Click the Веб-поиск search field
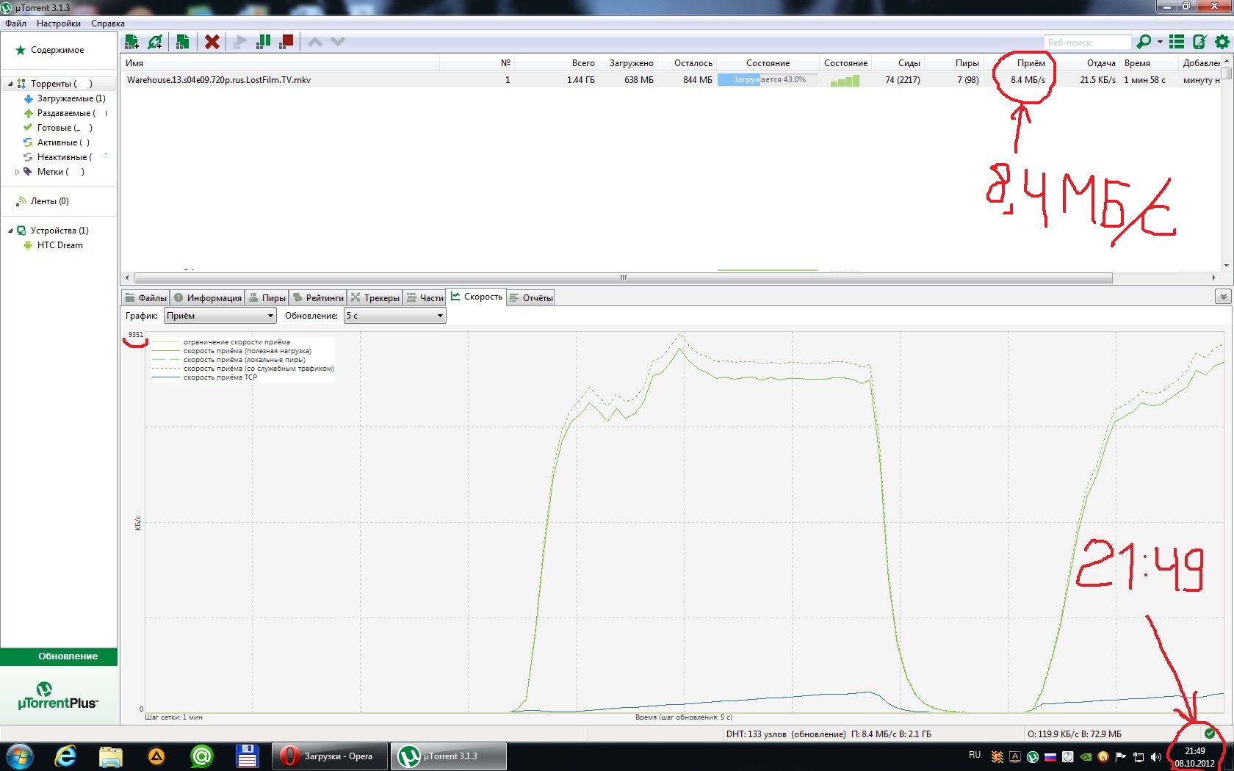Screen dimensions: 1234x771 tap(1086, 43)
